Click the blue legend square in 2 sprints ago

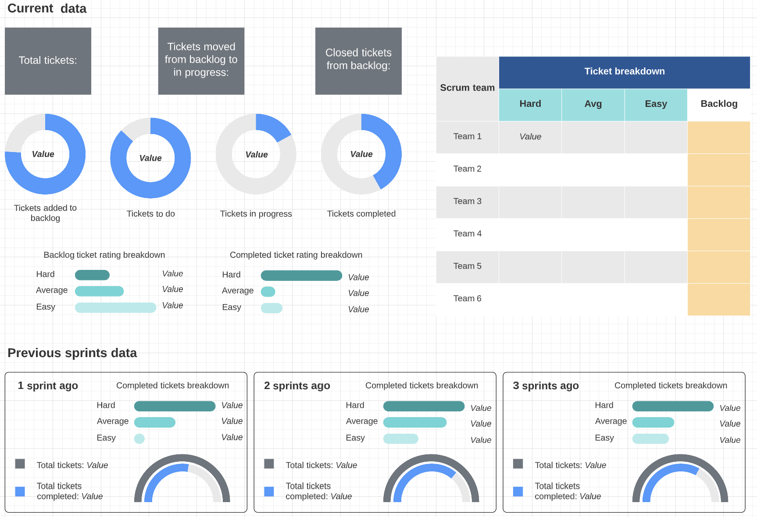point(269,492)
